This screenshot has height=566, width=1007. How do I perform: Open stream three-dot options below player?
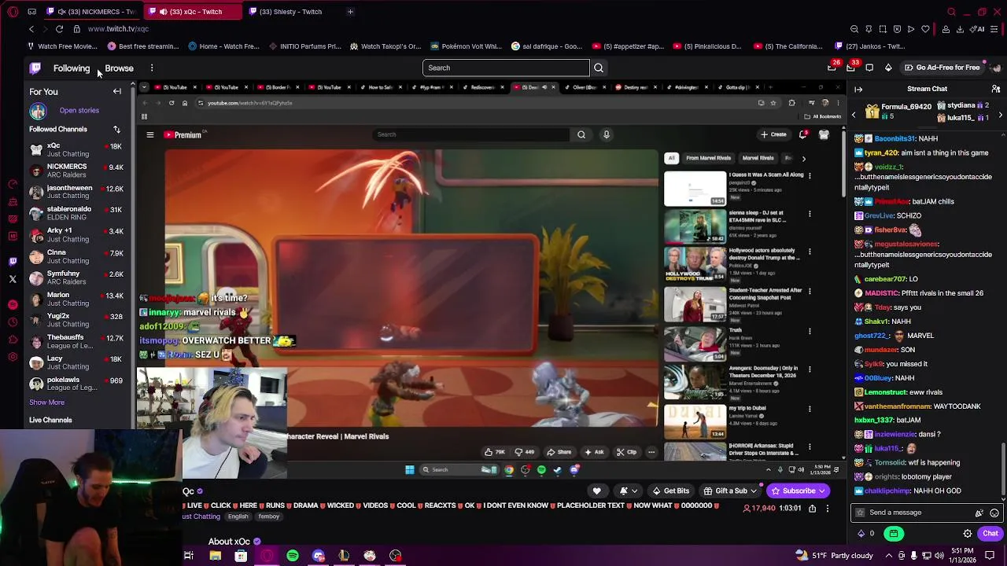click(828, 509)
